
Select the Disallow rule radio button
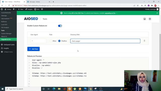point(59,41)
